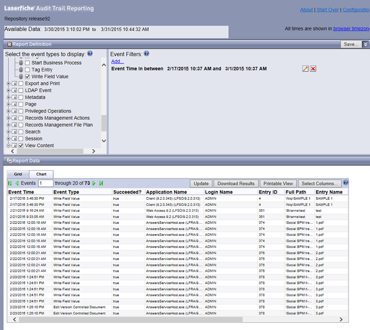Click the View Content category icon
The height and width of the screenshot is (330, 370).
coord(14,146)
